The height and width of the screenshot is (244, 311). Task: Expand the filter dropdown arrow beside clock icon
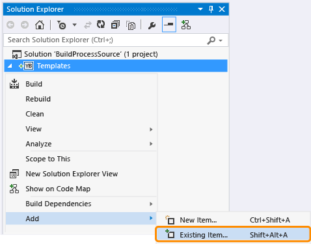pyautogui.click(x=74, y=25)
